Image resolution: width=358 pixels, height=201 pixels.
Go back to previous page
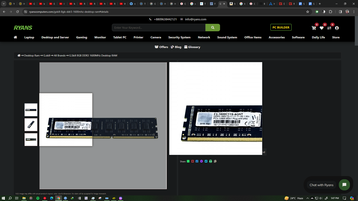4,12
